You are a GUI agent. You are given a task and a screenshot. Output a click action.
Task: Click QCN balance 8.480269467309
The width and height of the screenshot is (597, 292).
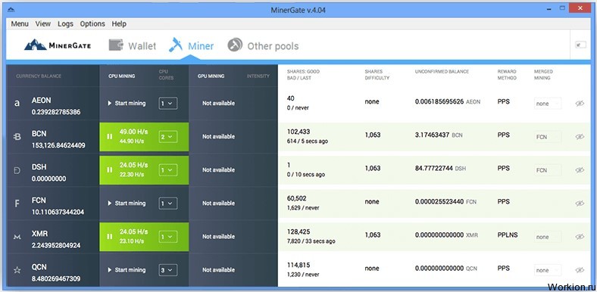(x=56, y=278)
